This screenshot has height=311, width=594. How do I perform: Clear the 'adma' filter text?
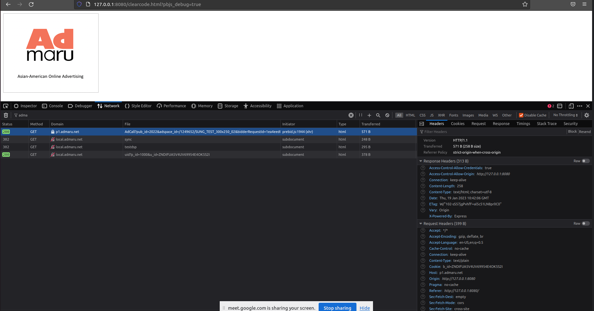351,115
